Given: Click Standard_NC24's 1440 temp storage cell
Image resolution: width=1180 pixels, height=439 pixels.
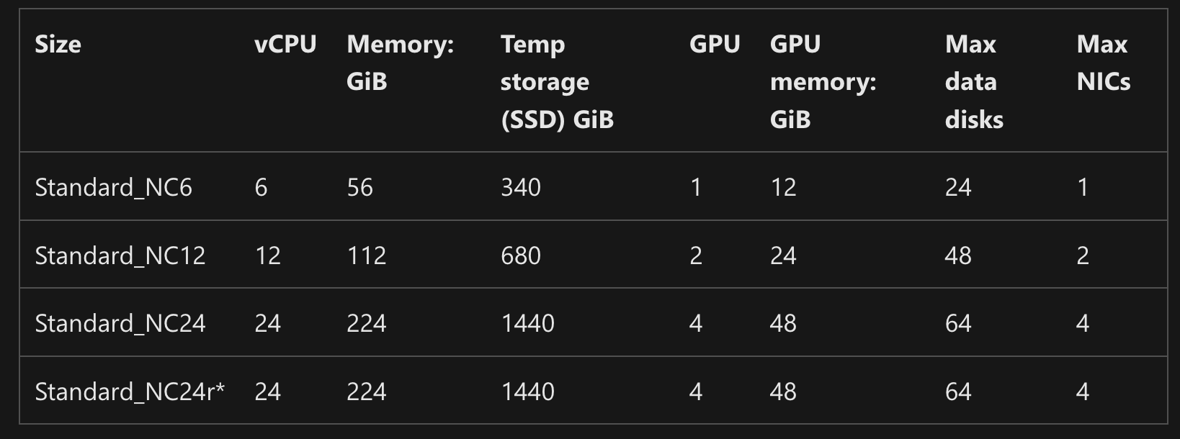Looking at the screenshot, I should tap(528, 323).
